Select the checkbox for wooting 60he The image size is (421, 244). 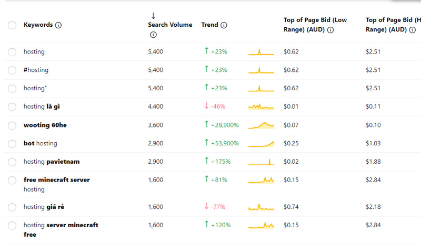tap(12, 125)
